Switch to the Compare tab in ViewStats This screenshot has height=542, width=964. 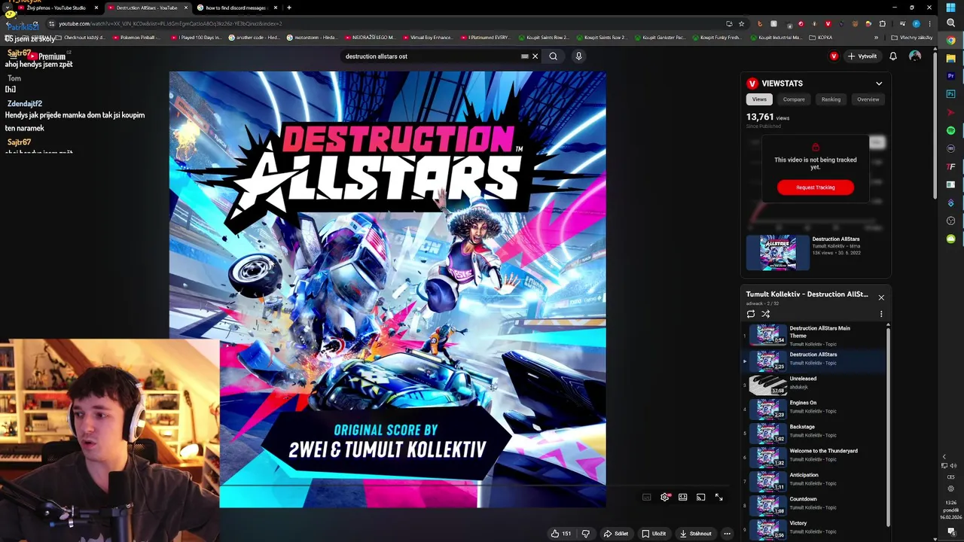794,99
